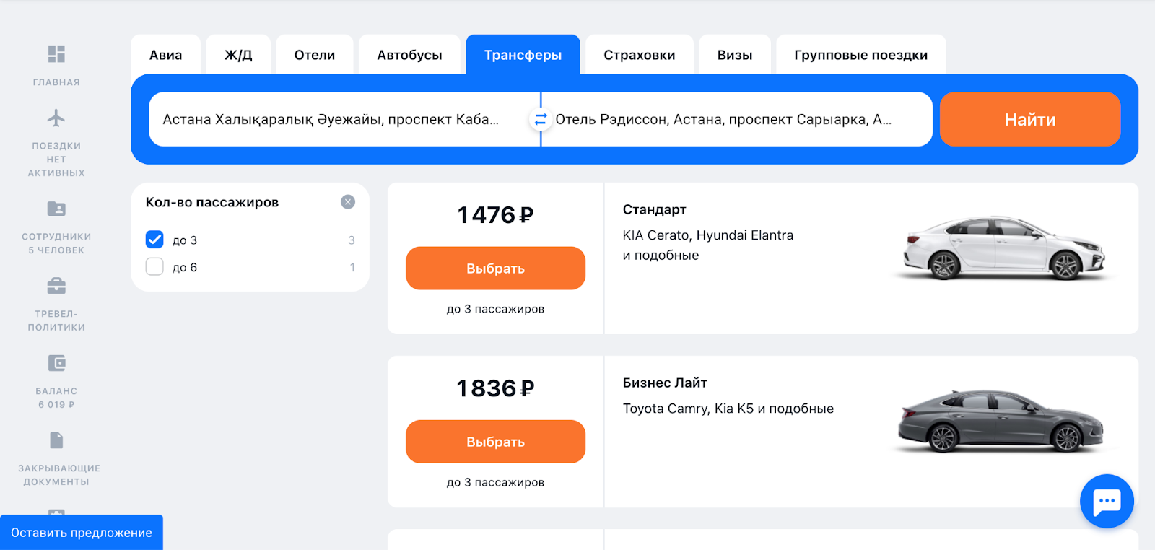Enable the "до 6" passengers checkbox
The width and height of the screenshot is (1155, 550).
[154, 267]
